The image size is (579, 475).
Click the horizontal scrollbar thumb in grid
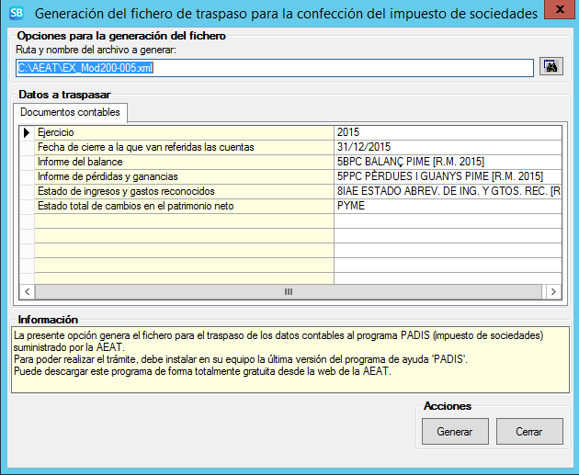(287, 291)
